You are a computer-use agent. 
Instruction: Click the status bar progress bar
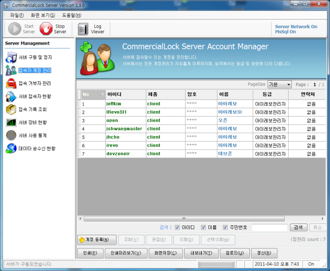tap(216, 264)
